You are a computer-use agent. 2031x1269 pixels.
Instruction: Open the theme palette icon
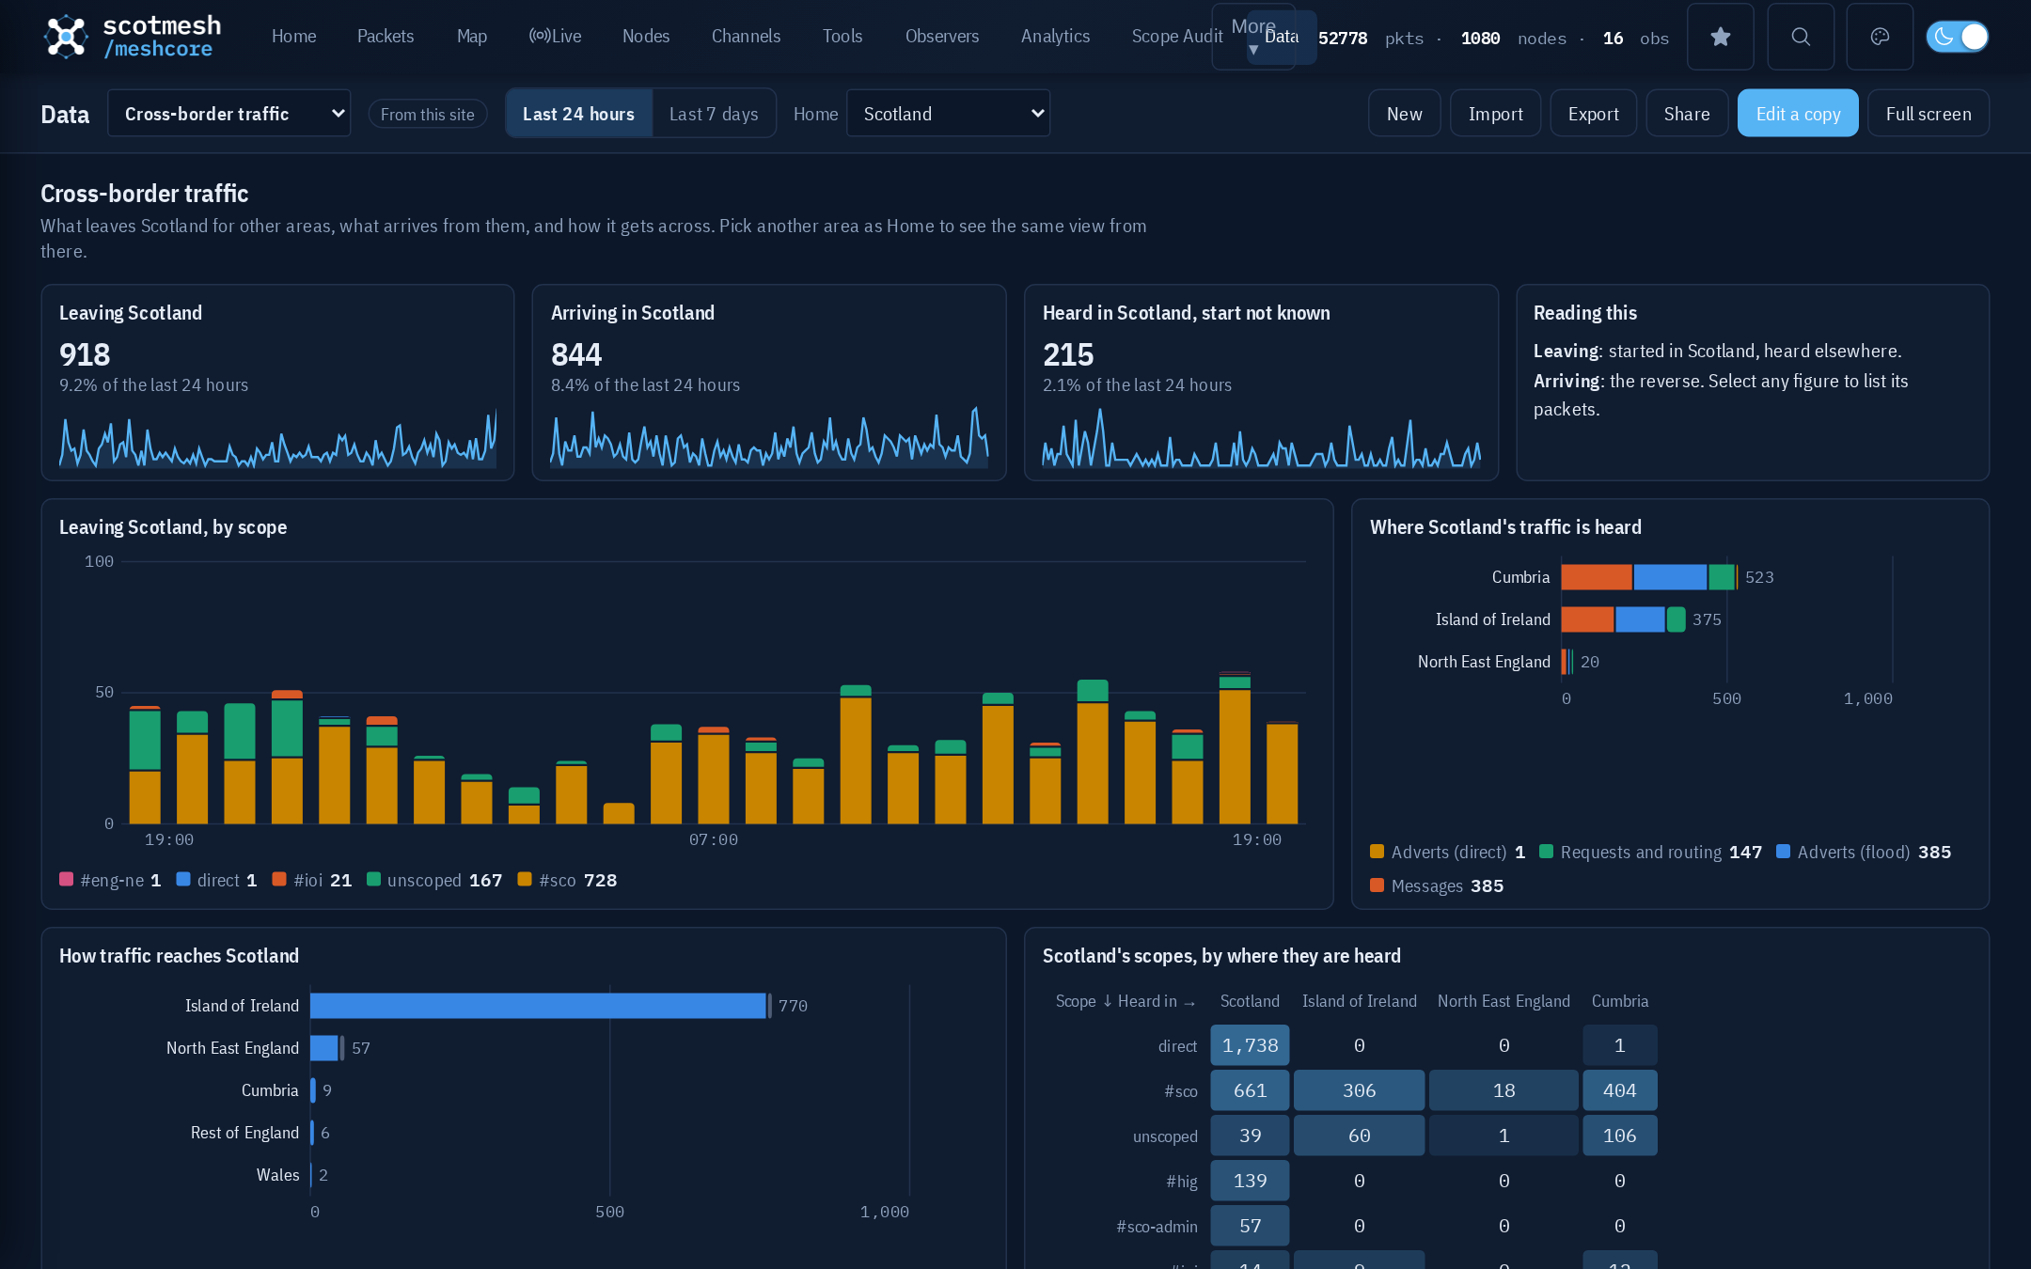pos(1879,37)
